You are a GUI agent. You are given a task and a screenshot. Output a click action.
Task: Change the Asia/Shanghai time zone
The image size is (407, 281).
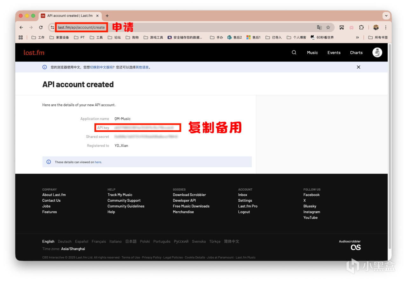pyautogui.click(x=73, y=249)
